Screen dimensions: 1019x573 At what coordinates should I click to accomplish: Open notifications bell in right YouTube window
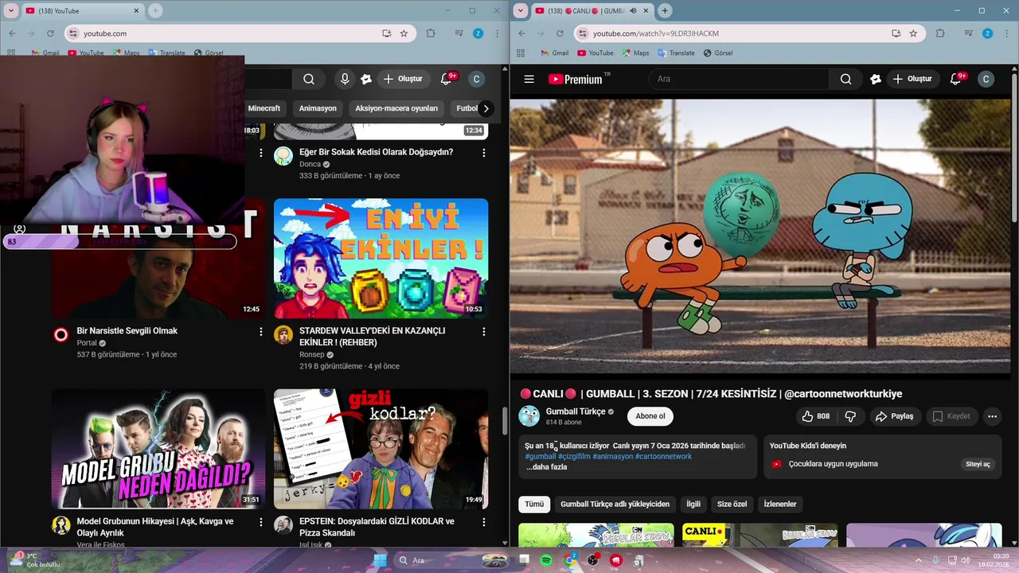pyautogui.click(x=956, y=79)
